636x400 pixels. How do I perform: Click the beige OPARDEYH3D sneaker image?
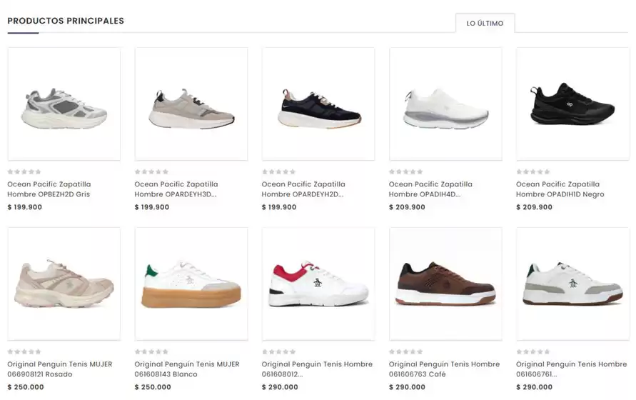tap(191, 104)
